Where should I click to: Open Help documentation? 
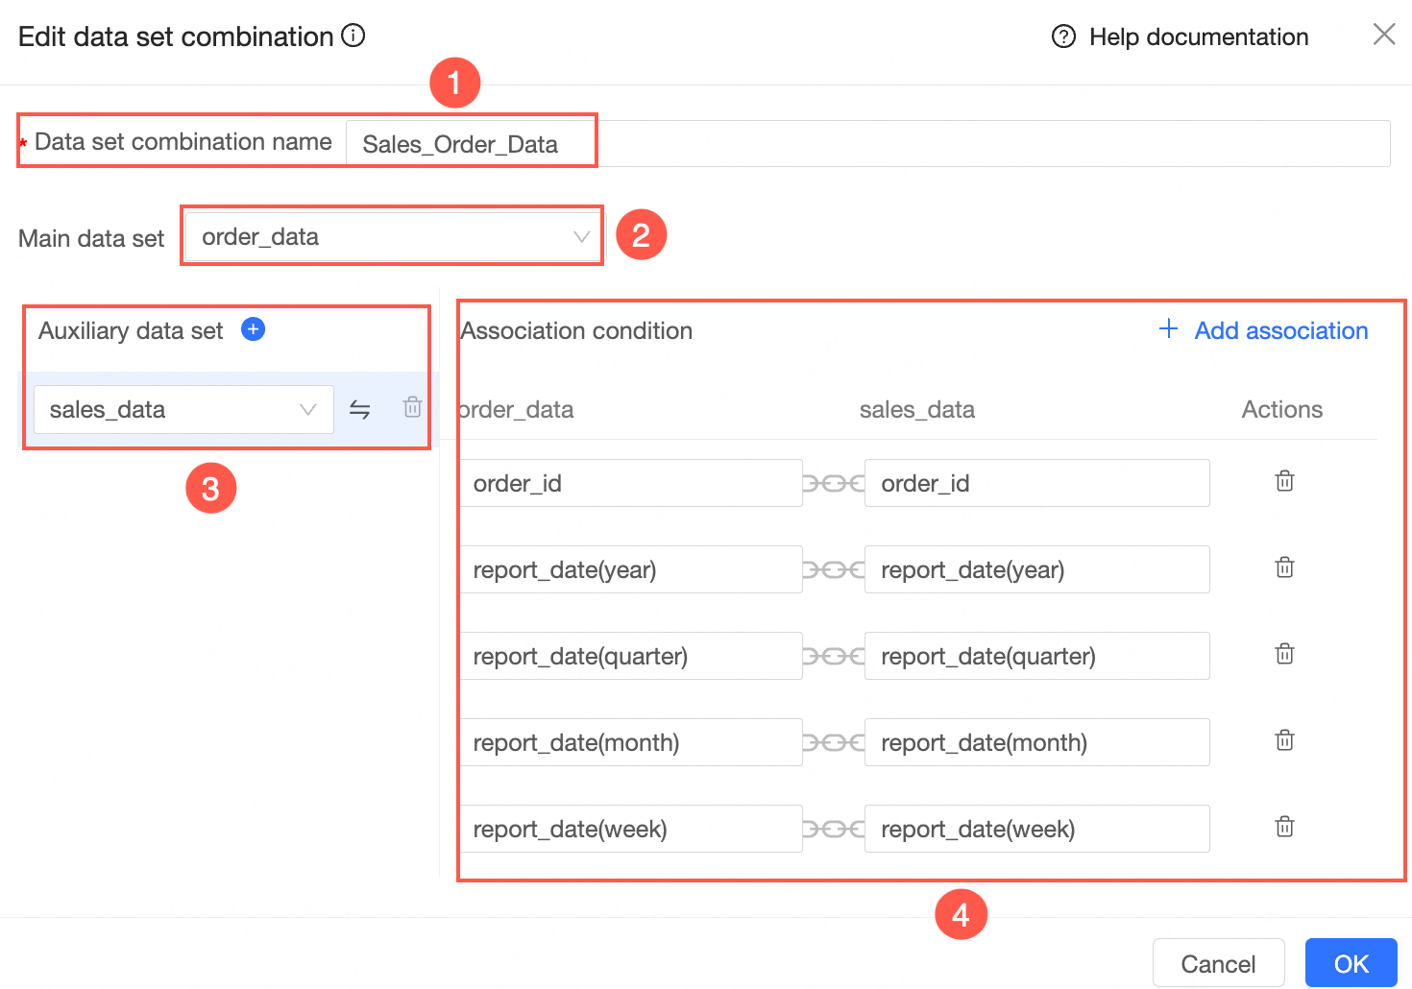[1199, 36]
